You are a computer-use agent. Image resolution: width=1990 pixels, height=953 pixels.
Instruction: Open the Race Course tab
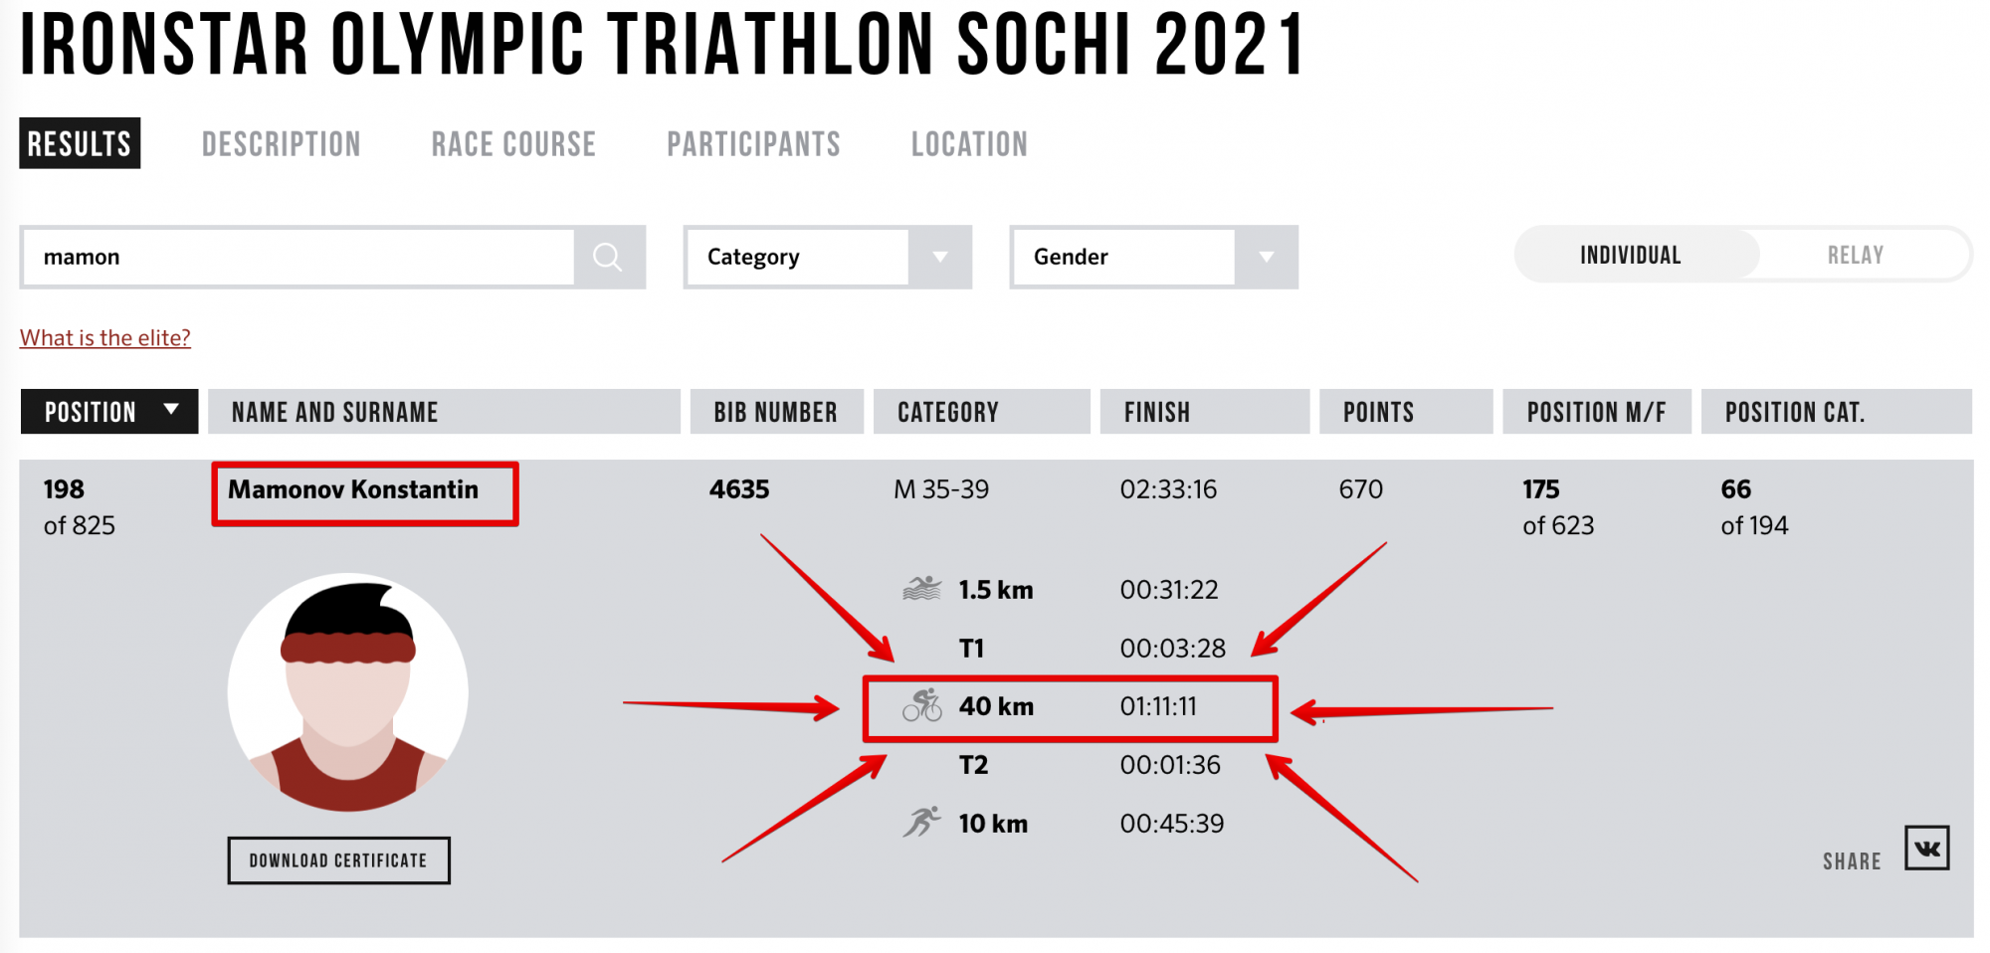pos(513,144)
